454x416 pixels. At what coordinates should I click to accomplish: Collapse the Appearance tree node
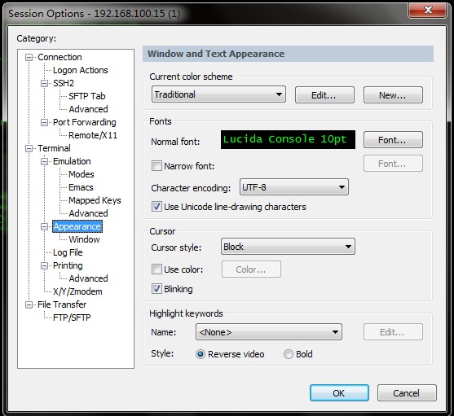pyautogui.click(x=44, y=226)
